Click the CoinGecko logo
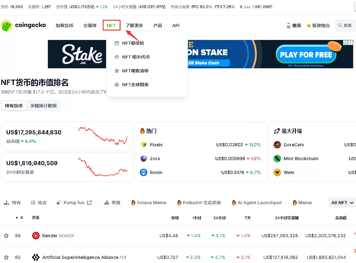The height and width of the screenshot is (263, 356). click(23, 25)
